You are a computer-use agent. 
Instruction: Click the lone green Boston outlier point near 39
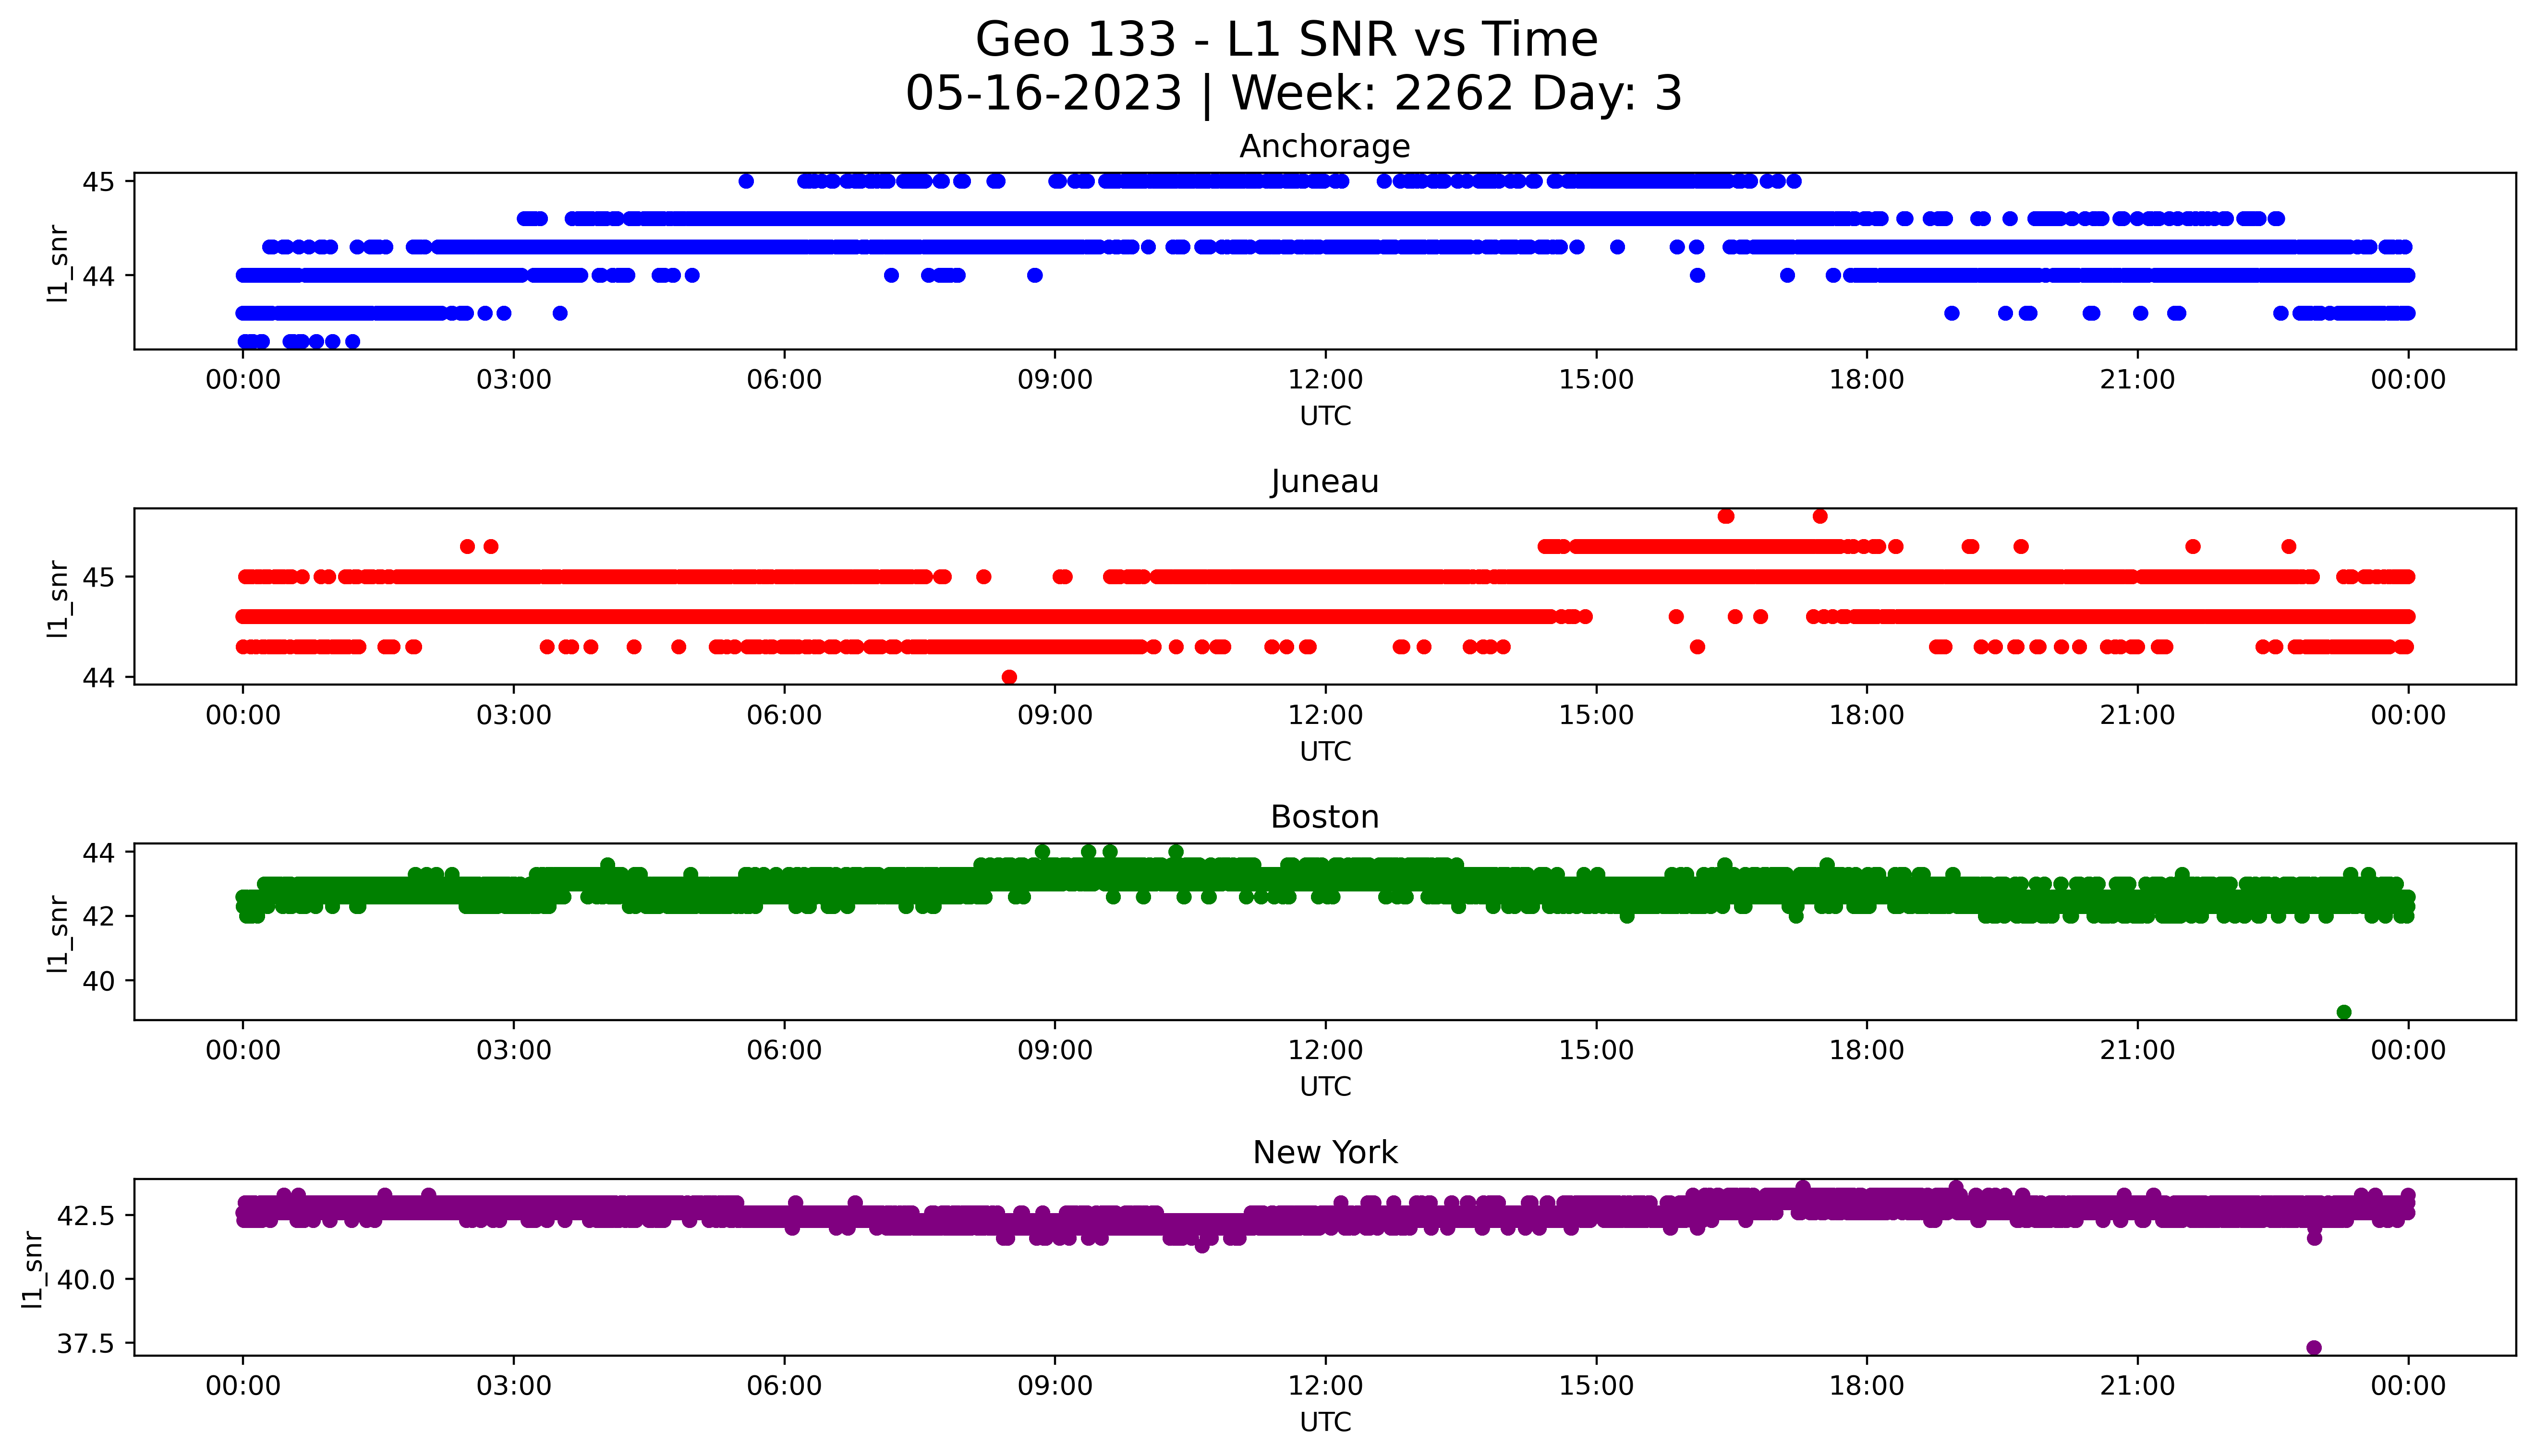pyautogui.click(x=2344, y=1012)
